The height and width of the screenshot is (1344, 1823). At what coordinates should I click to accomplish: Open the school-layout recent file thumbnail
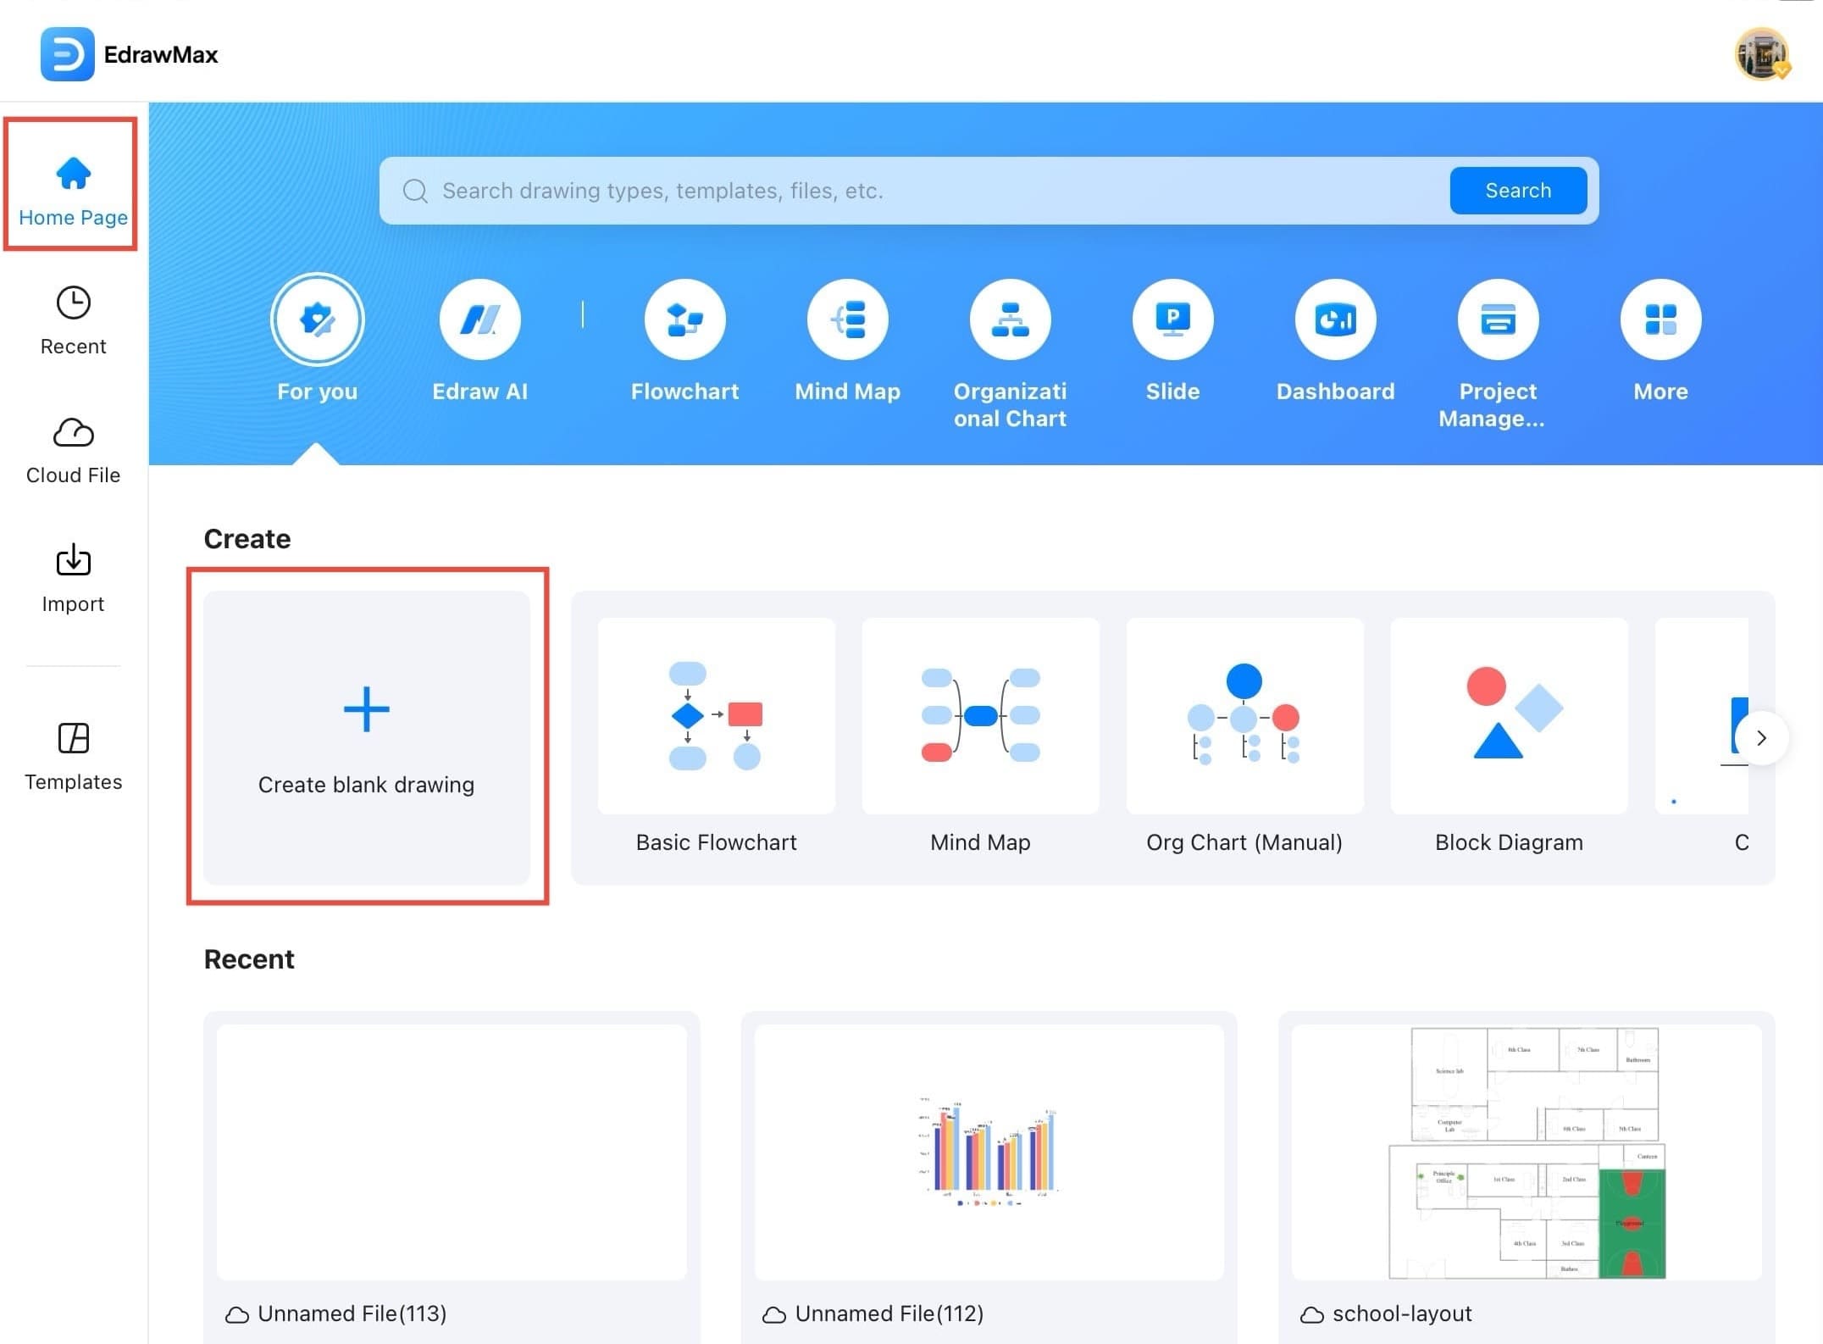click(x=1527, y=1152)
